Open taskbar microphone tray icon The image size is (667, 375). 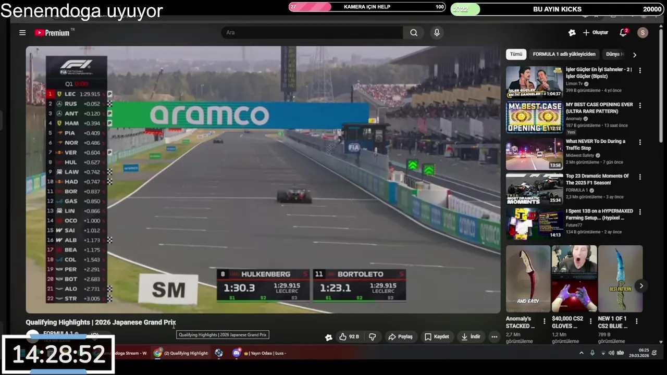click(592, 353)
